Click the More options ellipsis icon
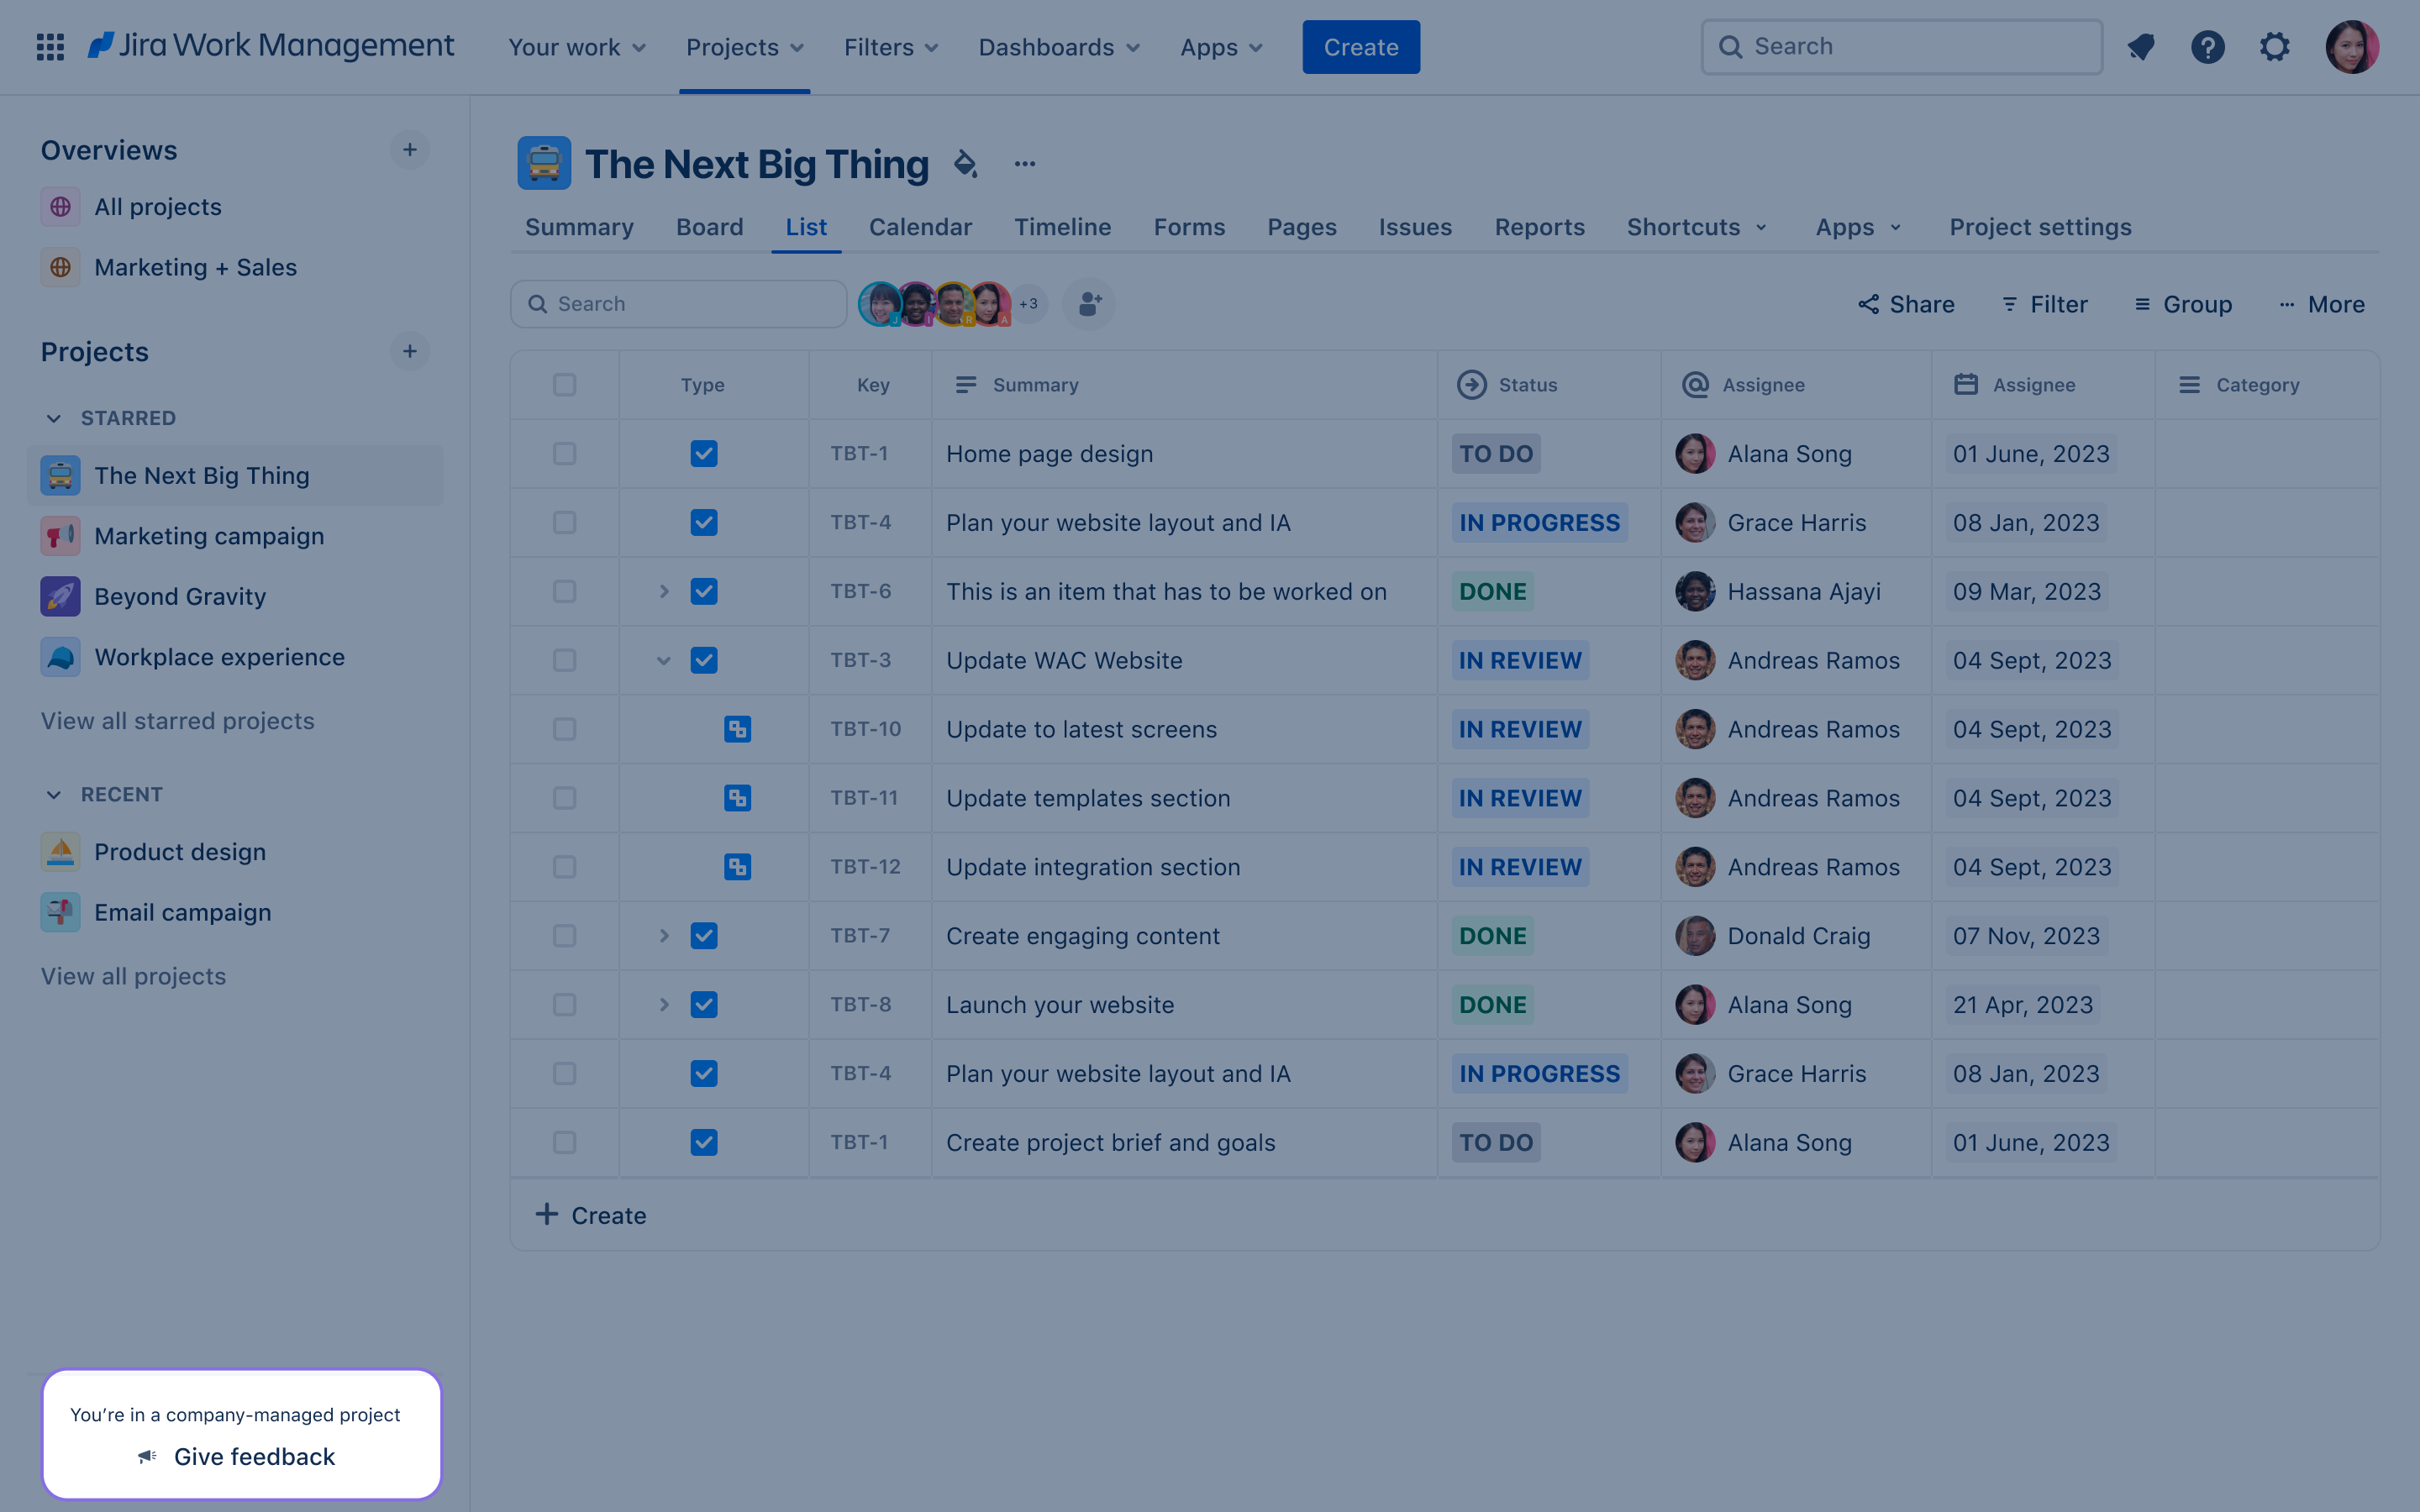The height and width of the screenshot is (1512, 2420). coord(1024,164)
